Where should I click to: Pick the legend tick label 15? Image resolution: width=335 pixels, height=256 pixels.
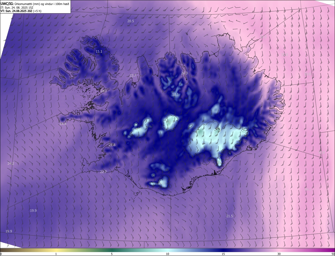[223, 254]
